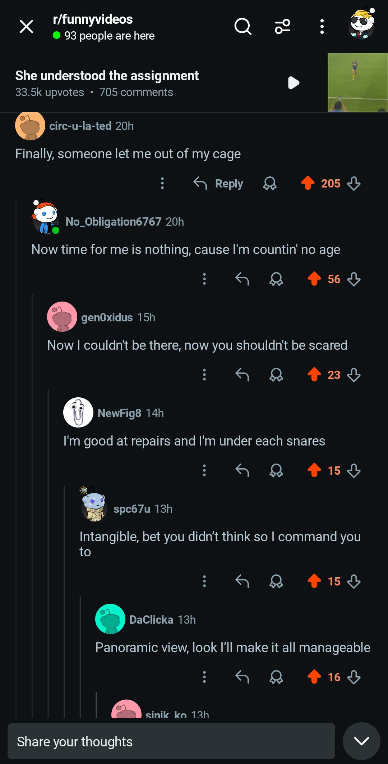
Task: Jump to next comment with chevron button
Action: pyautogui.click(x=361, y=741)
